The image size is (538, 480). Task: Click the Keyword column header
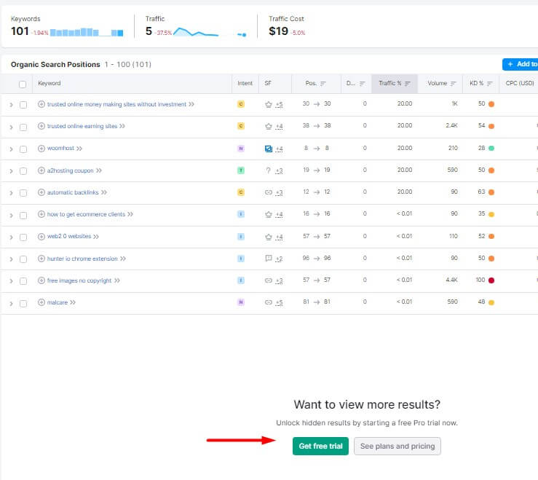coord(49,83)
